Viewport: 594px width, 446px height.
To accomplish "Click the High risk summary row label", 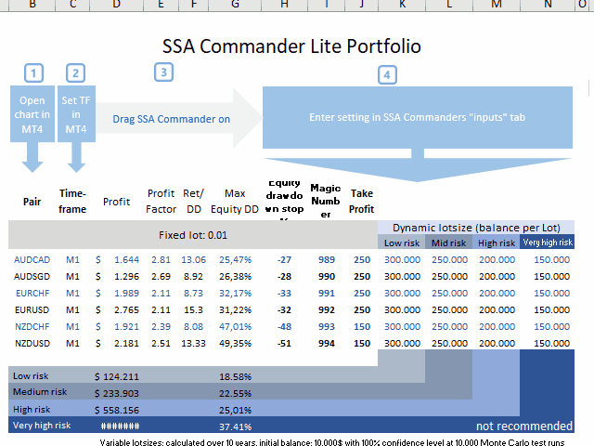I will (32, 409).
